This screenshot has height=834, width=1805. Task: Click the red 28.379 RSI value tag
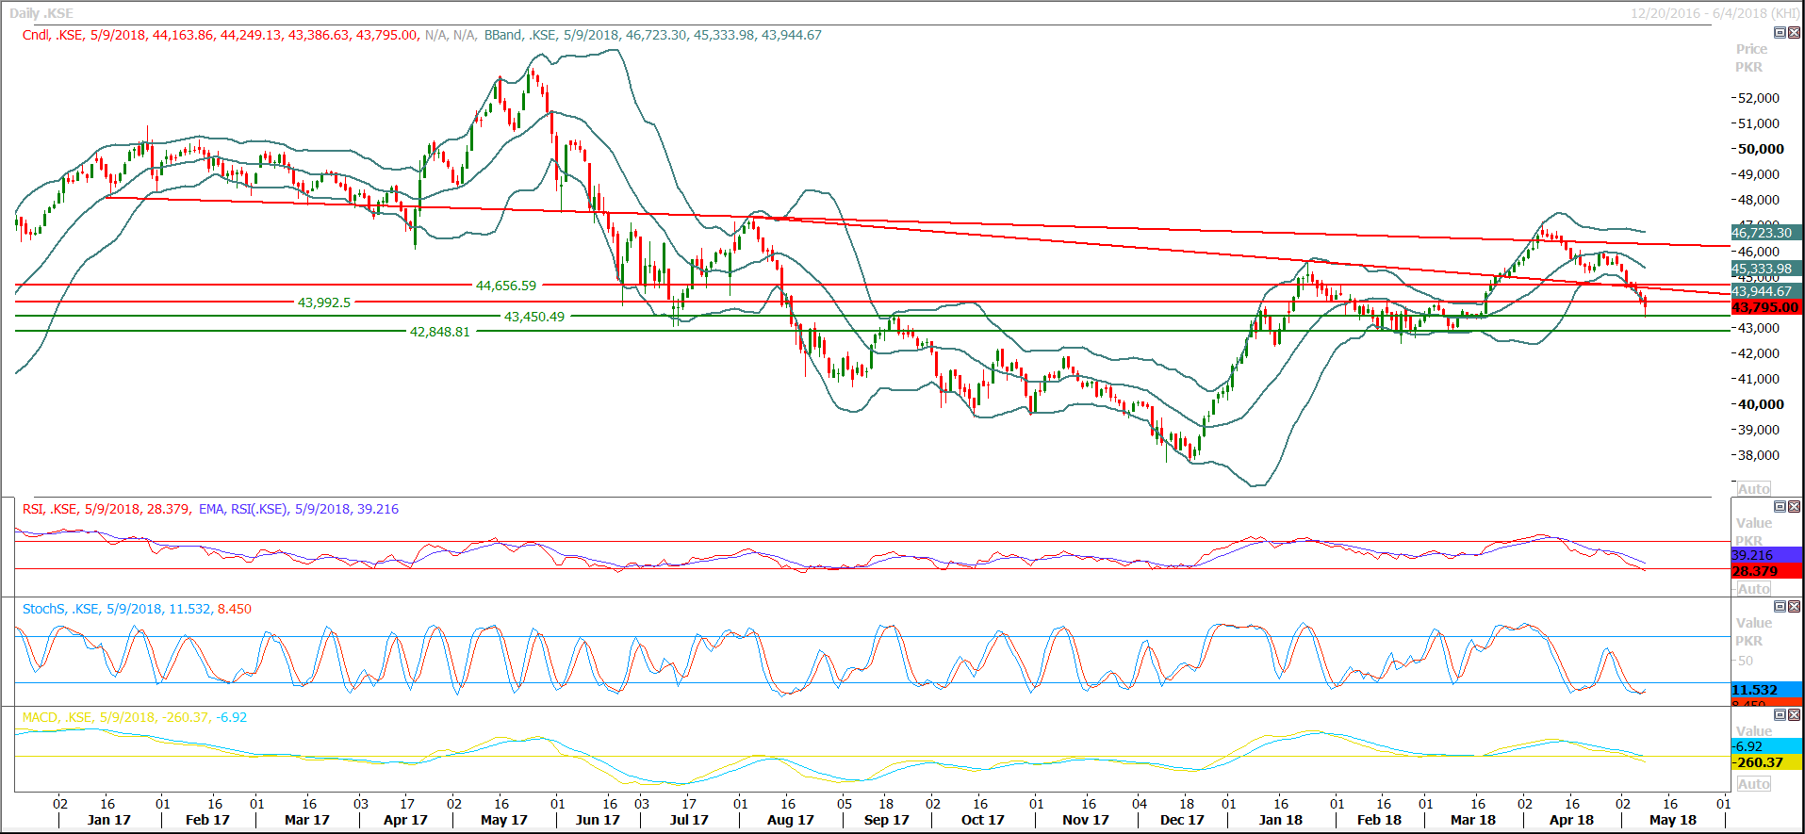pos(1766,571)
